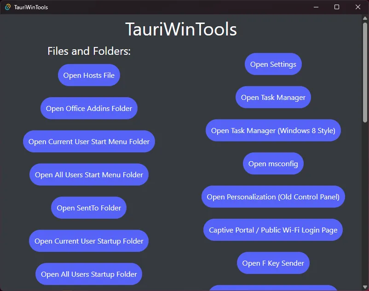Open Current User Start Menu Folder
This screenshot has height=291, width=369.
tap(88, 141)
